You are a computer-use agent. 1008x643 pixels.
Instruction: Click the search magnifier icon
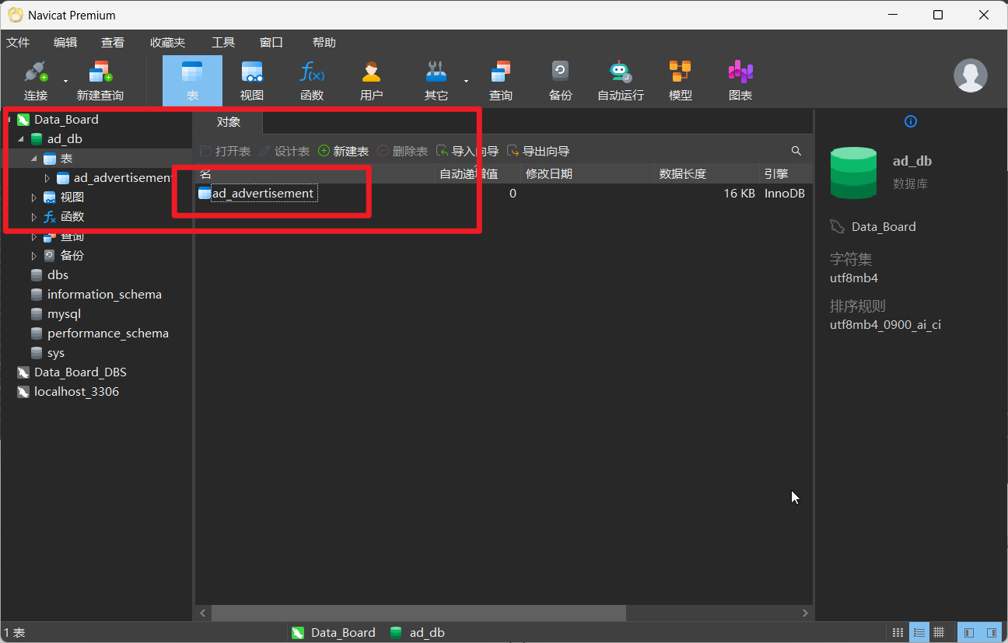point(796,151)
